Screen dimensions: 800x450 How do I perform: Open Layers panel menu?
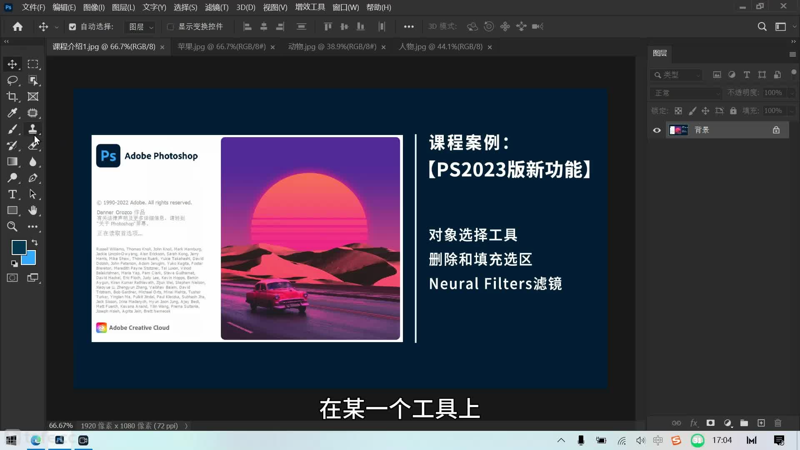tap(792, 54)
